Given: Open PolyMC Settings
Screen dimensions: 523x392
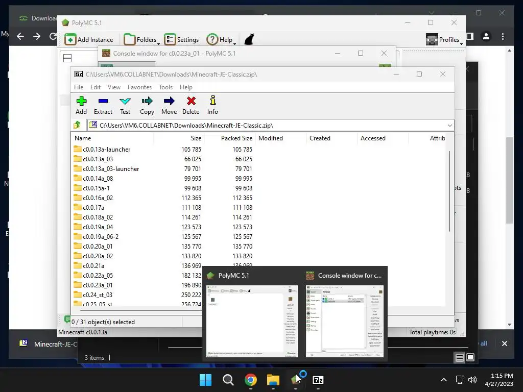Looking at the screenshot, I should pyautogui.click(x=181, y=39).
